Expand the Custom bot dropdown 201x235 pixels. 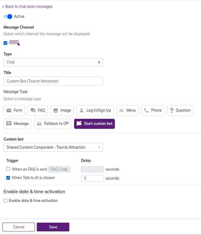click(53, 147)
